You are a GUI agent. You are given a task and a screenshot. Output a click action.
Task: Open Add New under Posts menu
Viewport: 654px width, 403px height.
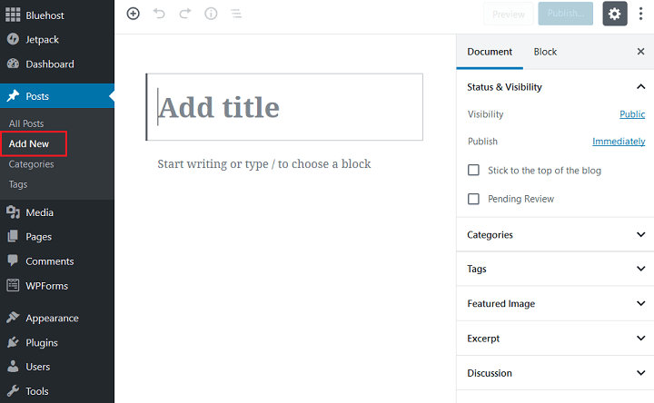[x=29, y=143]
